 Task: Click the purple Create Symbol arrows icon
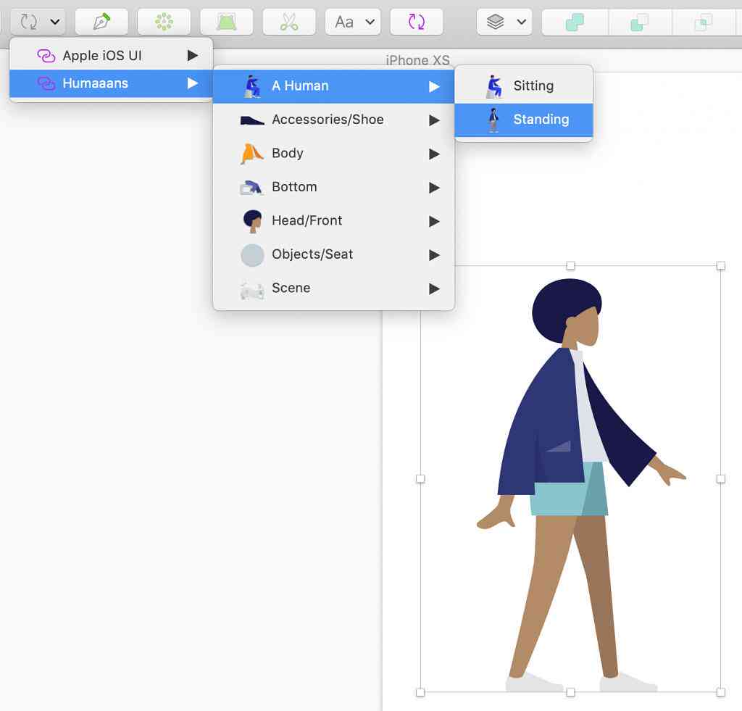(x=417, y=22)
